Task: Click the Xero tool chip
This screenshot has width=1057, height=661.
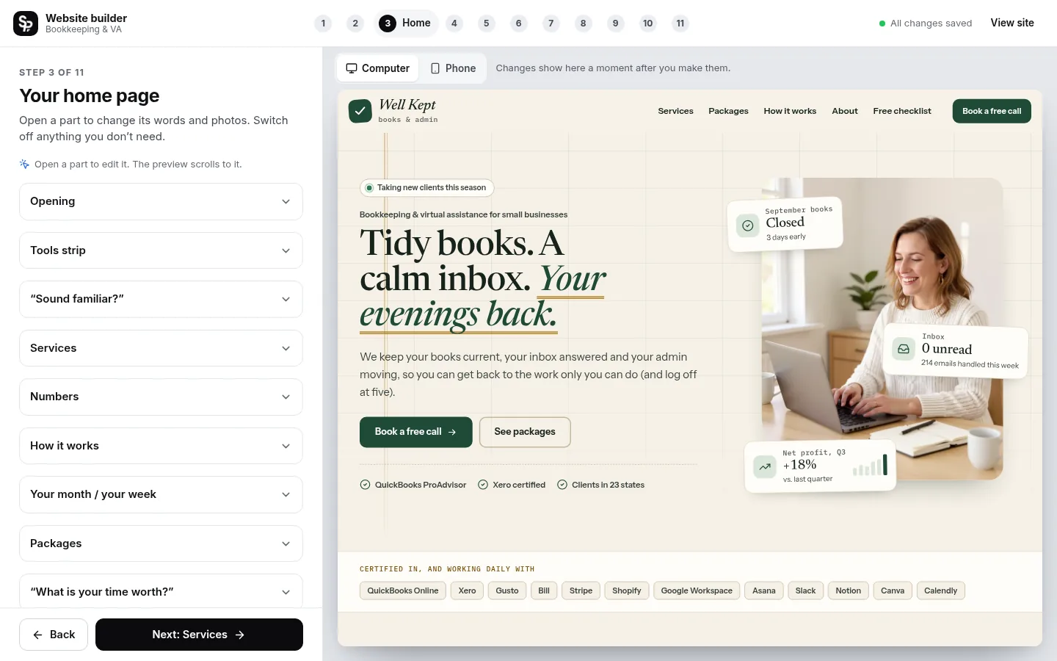Action: (x=468, y=590)
